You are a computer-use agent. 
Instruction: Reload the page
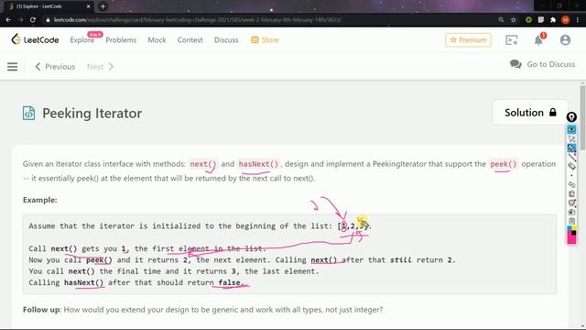33,20
